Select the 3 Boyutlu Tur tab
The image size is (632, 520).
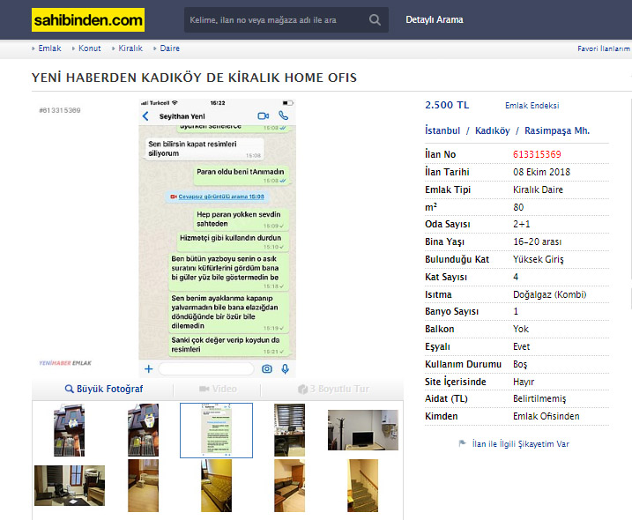point(333,389)
